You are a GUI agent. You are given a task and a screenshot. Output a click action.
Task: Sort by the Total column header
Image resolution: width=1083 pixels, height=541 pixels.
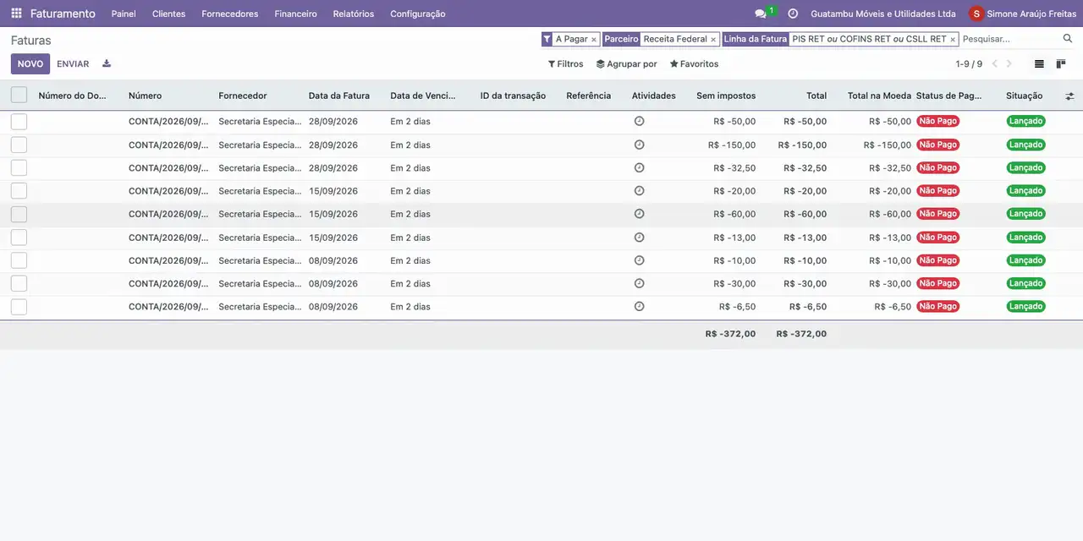816,96
